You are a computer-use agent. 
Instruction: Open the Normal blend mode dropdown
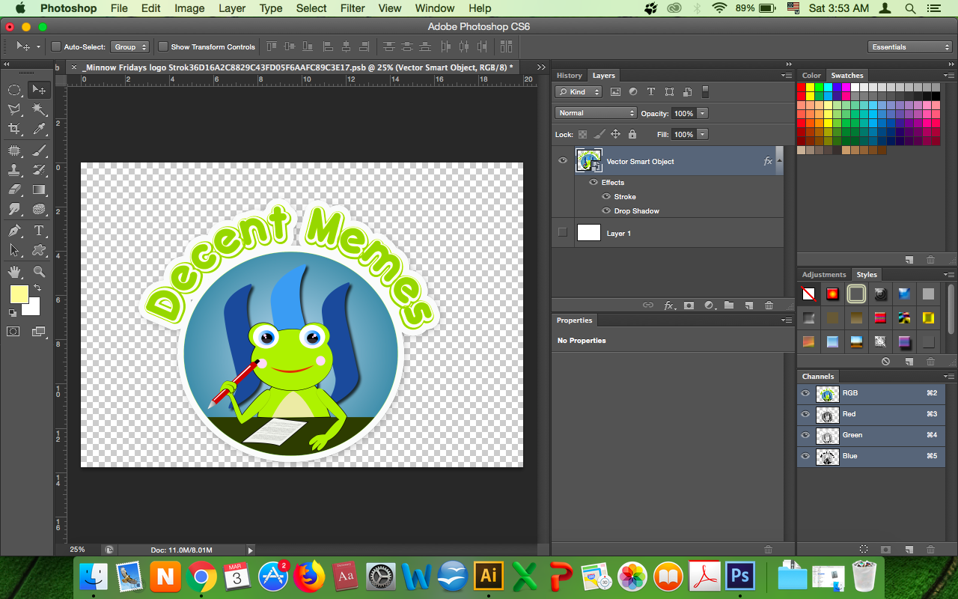(x=596, y=113)
